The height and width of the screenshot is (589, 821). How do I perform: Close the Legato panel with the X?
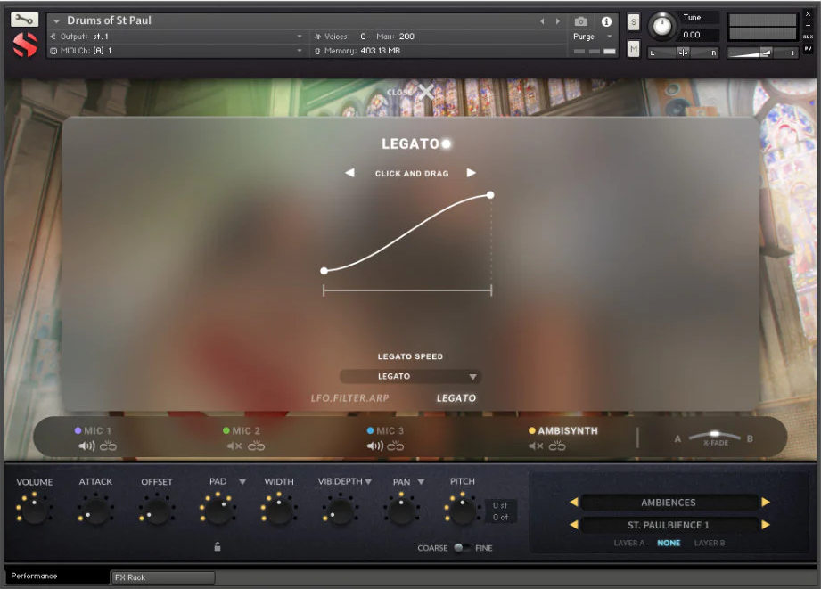point(427,91)
